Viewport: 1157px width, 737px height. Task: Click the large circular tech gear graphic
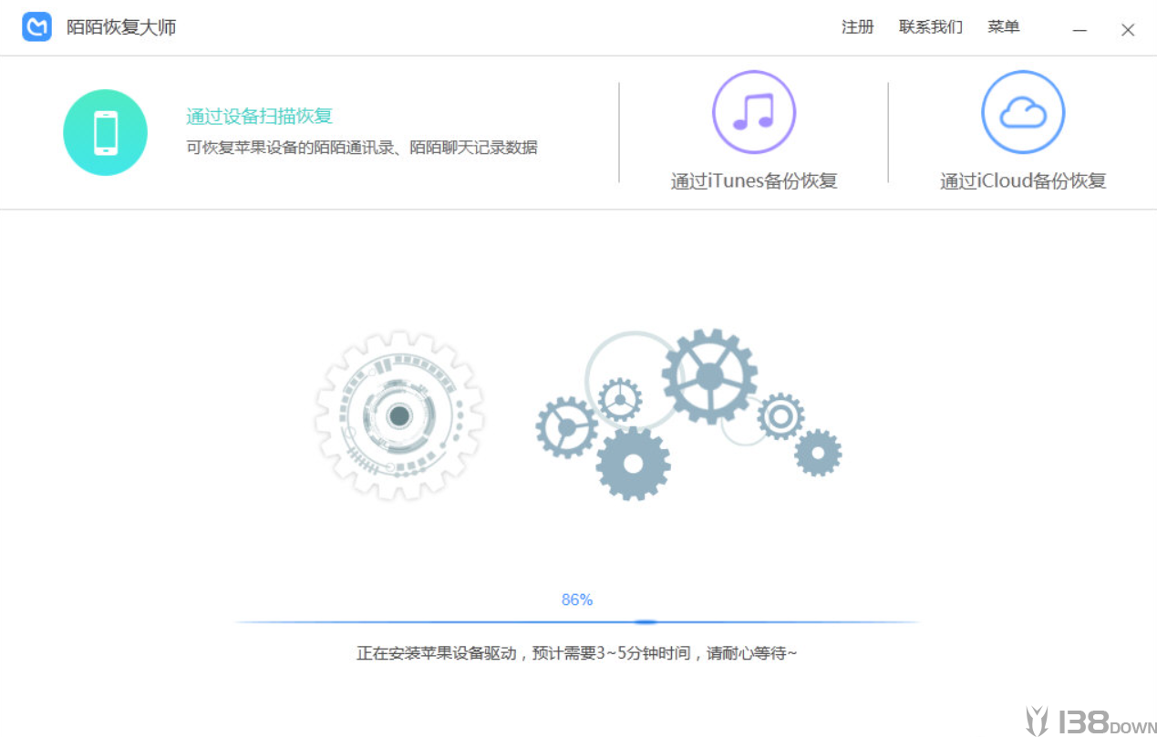[399, 416]
